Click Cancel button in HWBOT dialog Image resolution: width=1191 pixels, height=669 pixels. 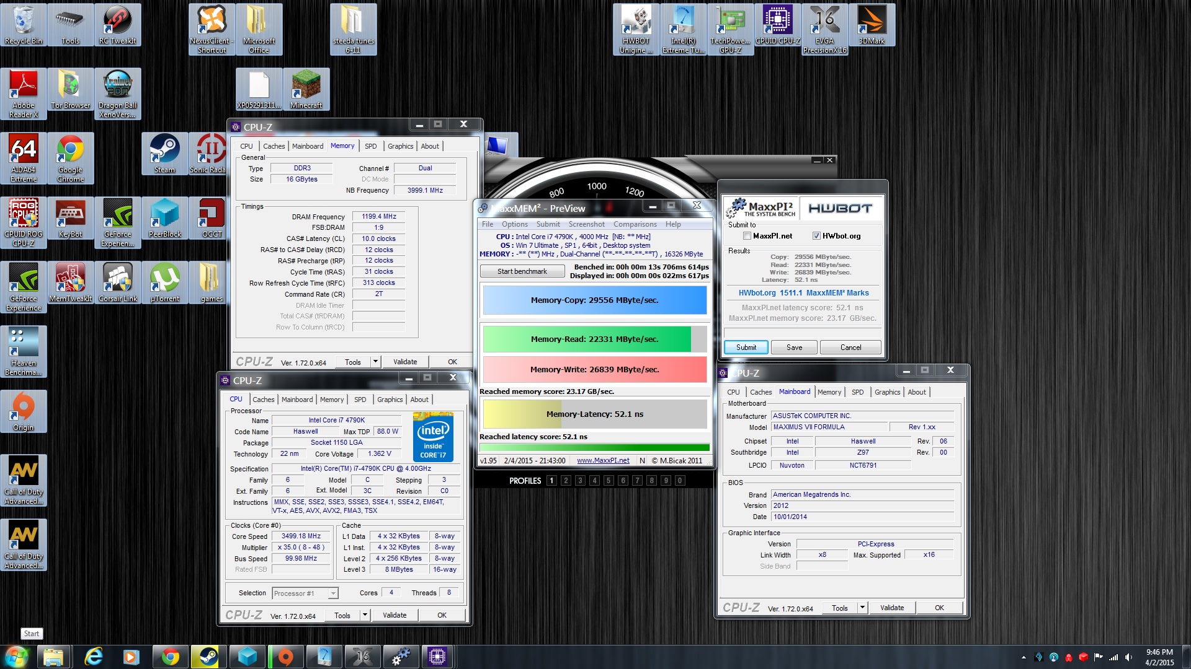(850, 348)
